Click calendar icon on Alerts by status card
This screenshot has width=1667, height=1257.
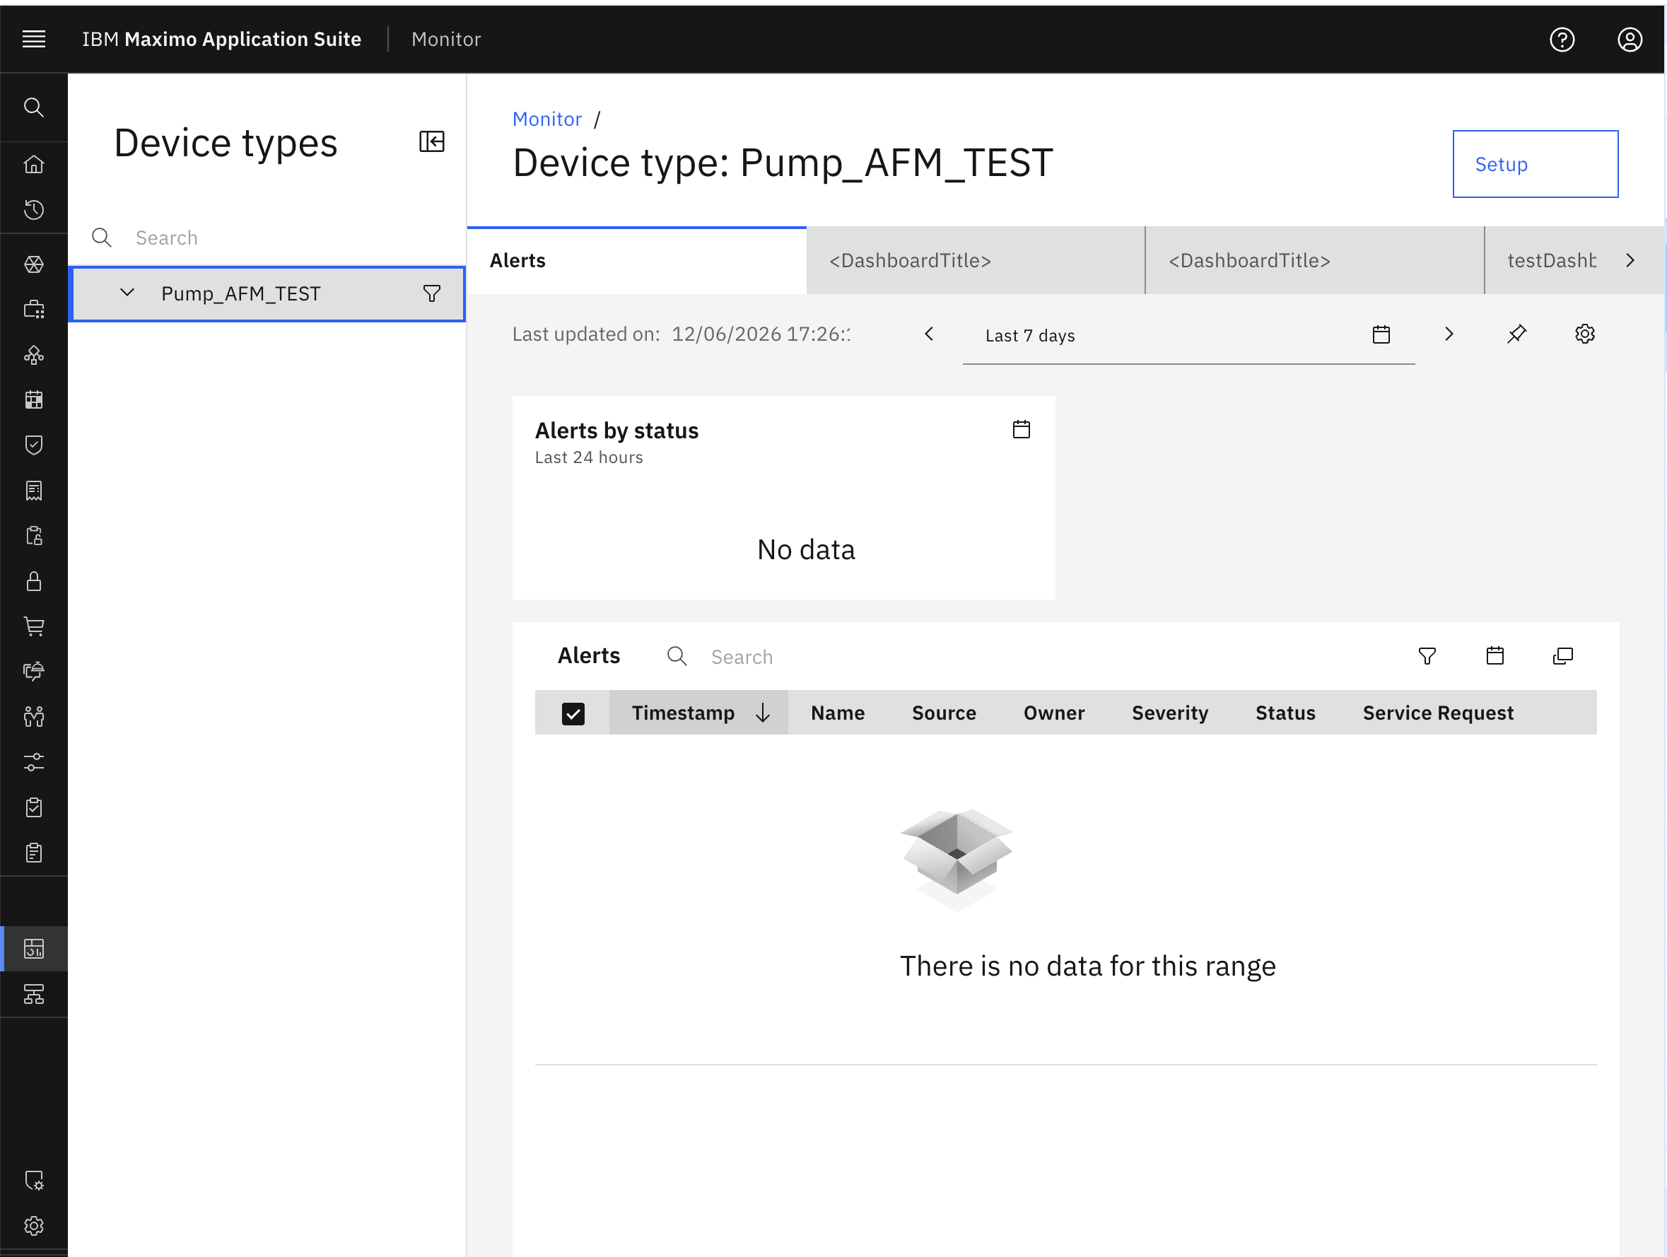pos(1021,430)
